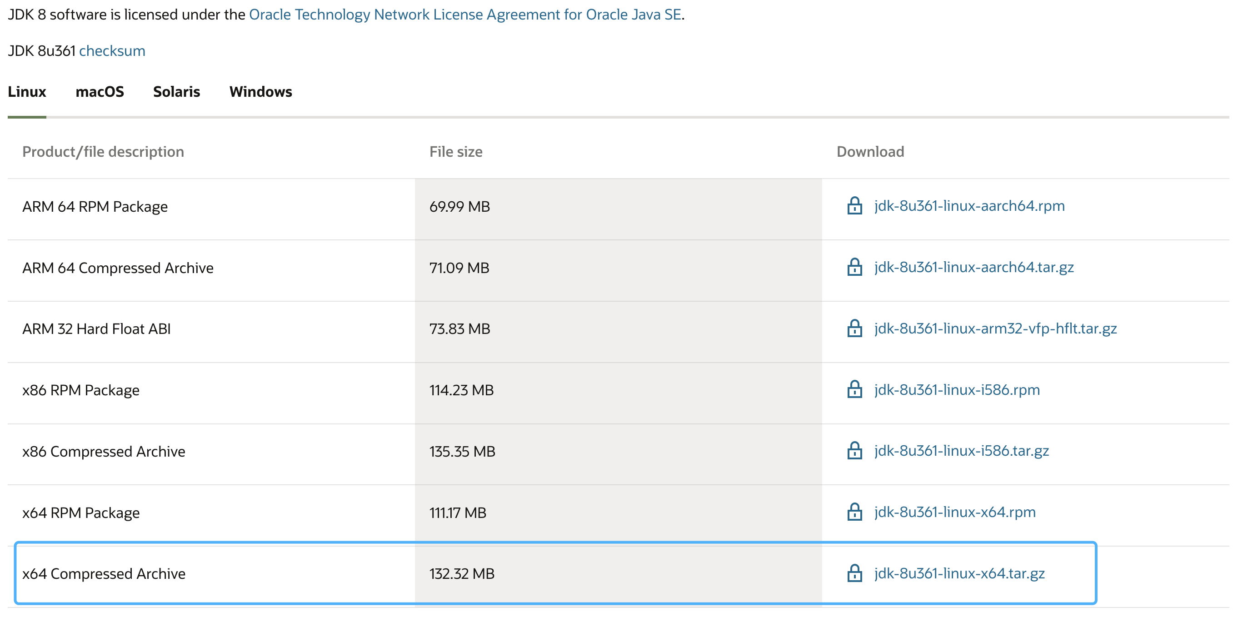Download jdk-8u361-linux-i586.rpm
1258x627 pixels.
click(957, 390)
